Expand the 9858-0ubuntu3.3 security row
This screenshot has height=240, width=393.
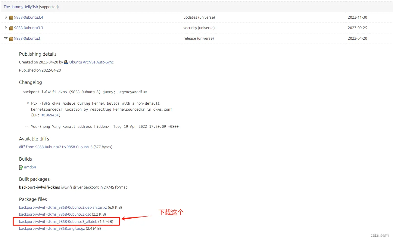(x=6, y=28)
